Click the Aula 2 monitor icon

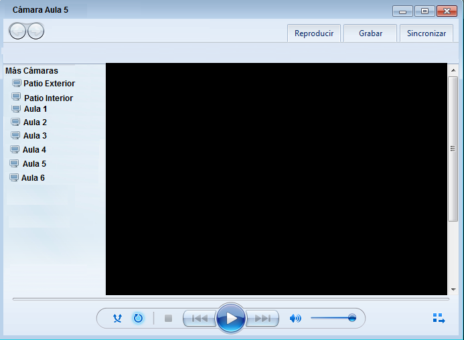point(15,122)
